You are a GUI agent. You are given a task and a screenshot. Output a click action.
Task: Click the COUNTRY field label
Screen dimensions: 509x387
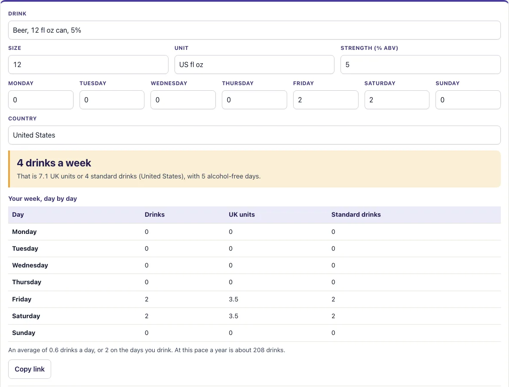22,119
